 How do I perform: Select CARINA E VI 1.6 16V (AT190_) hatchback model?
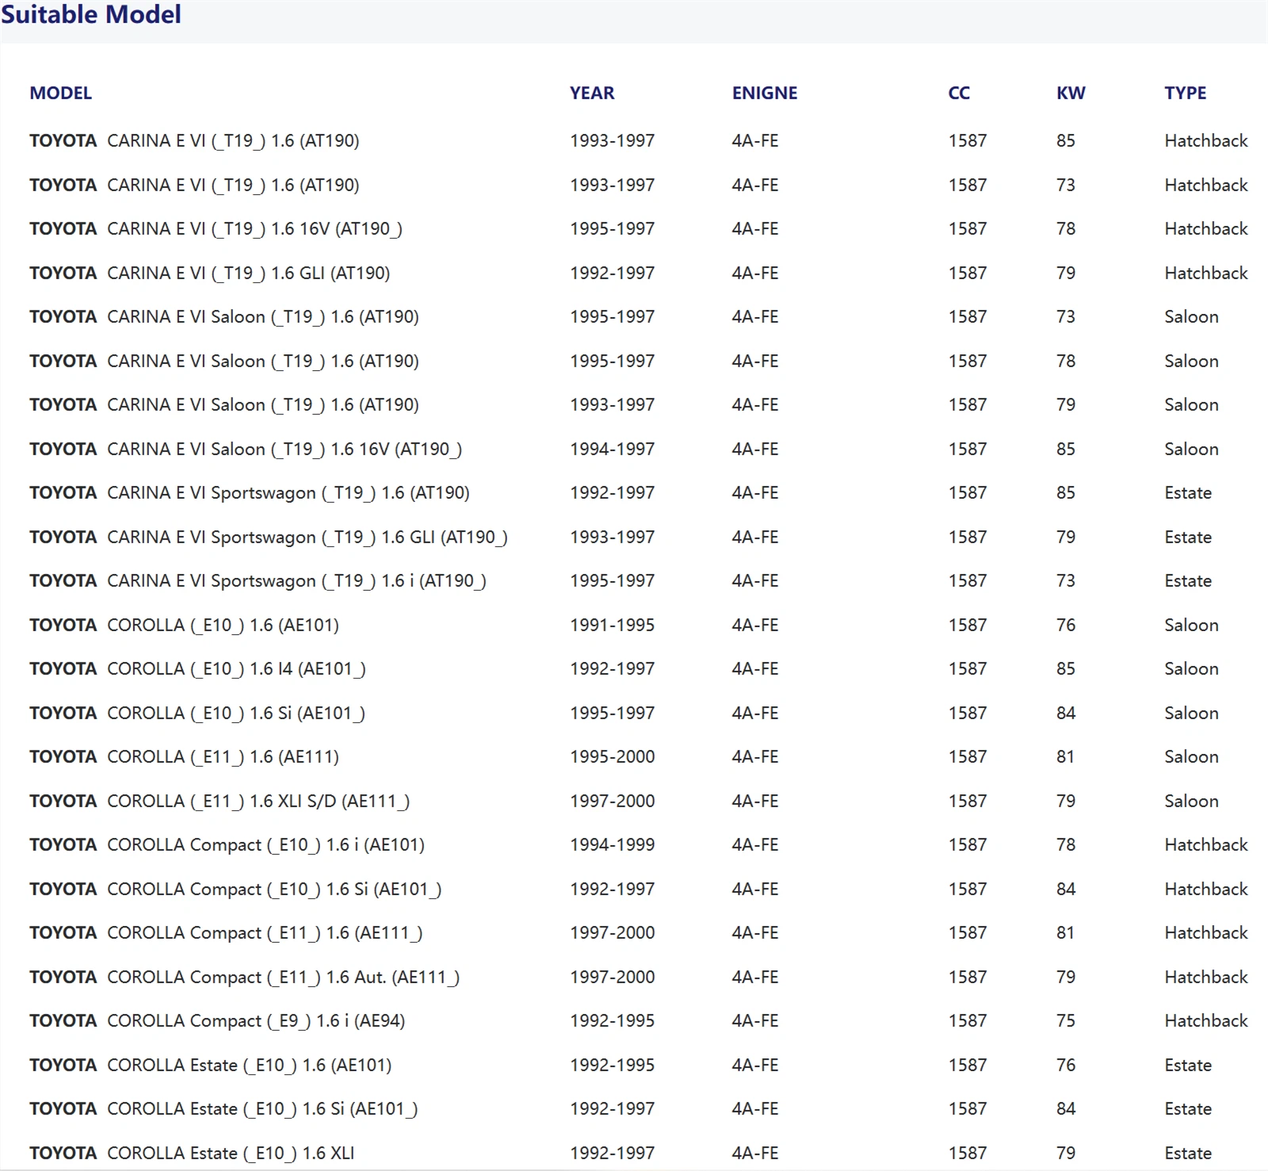click(x=216, y=229)
